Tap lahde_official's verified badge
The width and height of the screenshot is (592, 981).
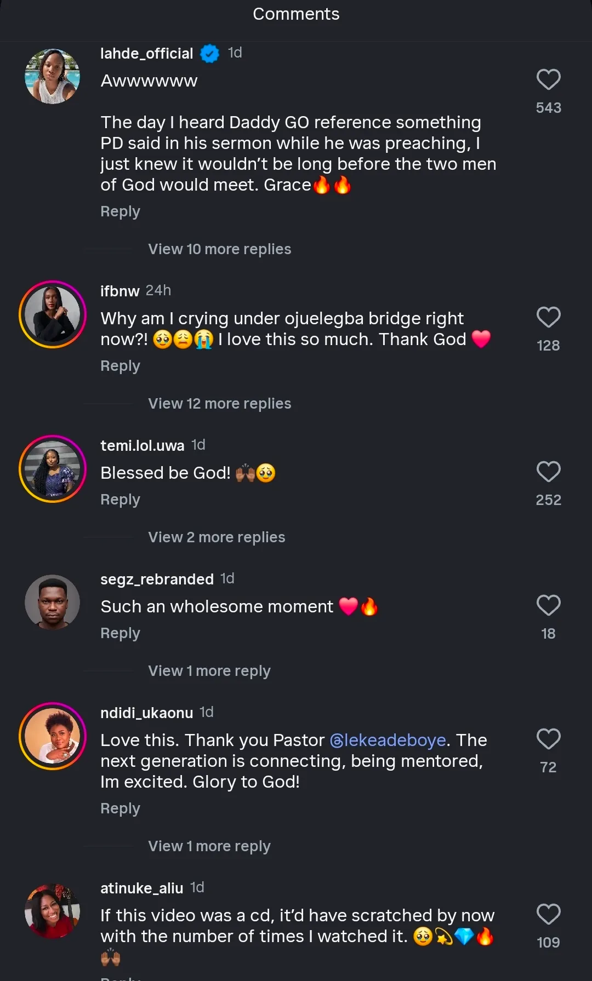coord(209,54)
